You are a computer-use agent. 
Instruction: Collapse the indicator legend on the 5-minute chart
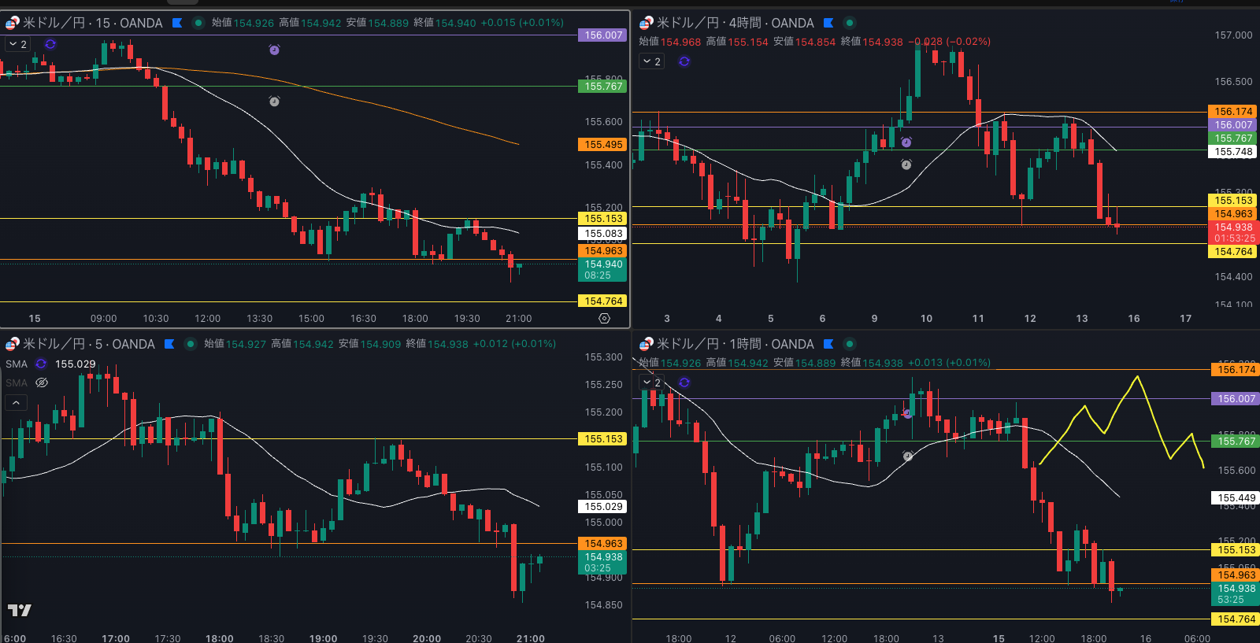16,403
